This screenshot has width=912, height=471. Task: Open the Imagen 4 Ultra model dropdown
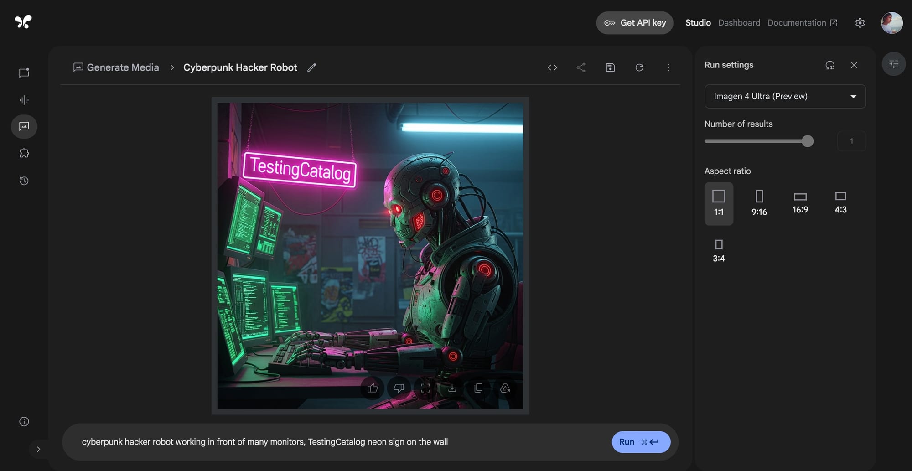click(785, 96)
